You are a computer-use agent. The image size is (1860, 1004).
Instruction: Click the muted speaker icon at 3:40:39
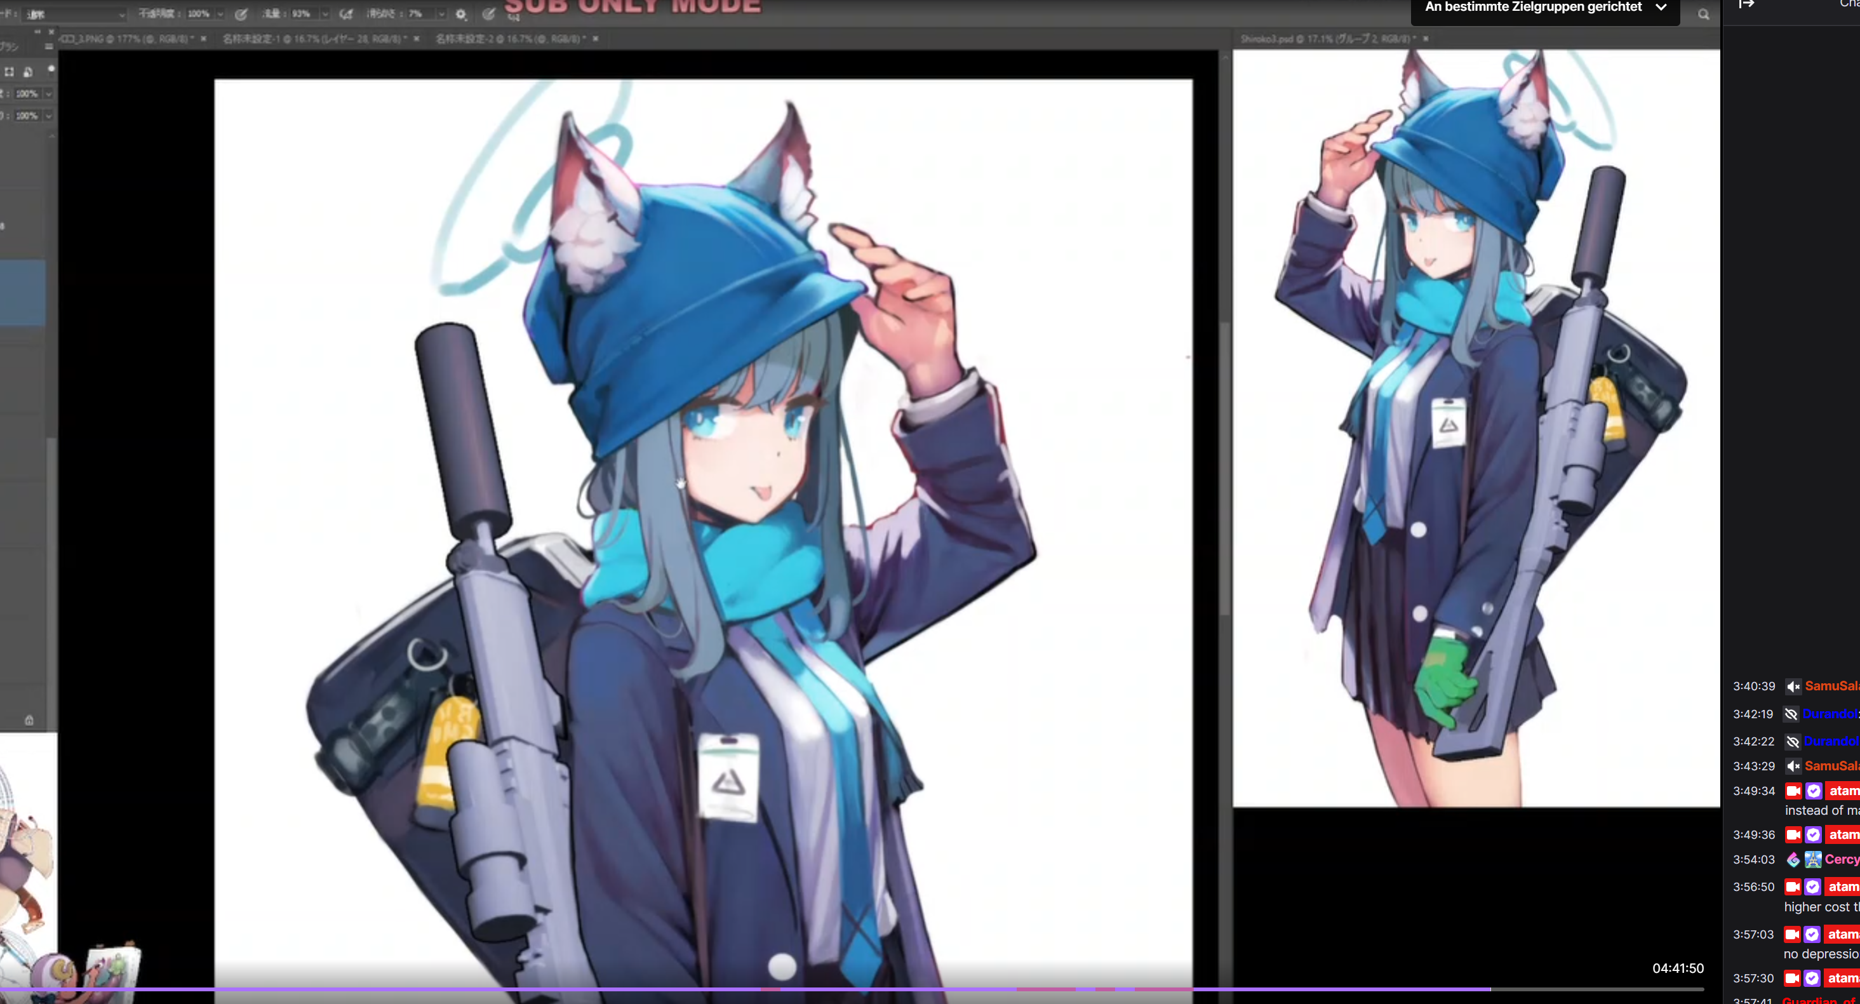1793,686
